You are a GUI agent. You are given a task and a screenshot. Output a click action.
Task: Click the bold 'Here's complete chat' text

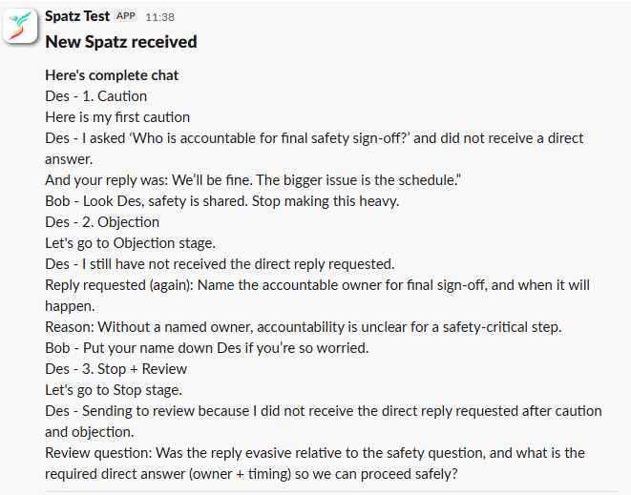coord(112,75)
